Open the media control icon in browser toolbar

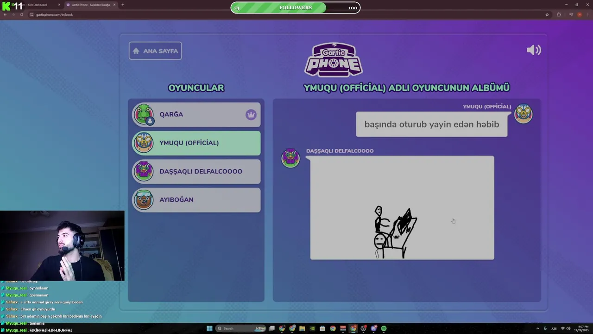(571, 14)
